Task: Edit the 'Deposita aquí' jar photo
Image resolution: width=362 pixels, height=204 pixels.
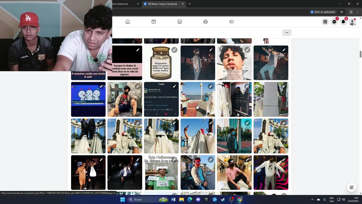Action: pos(174,50)
